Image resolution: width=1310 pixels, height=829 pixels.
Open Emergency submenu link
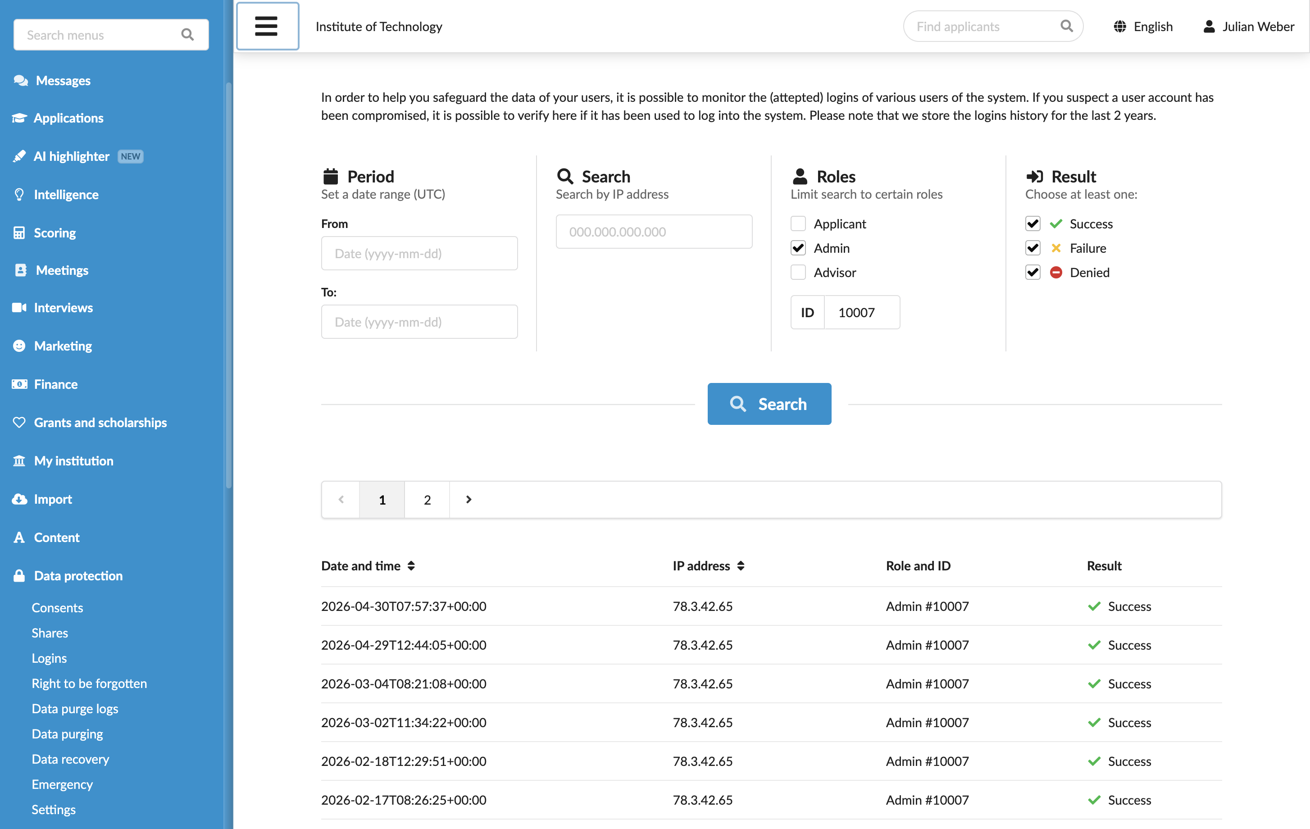[62, 784]
